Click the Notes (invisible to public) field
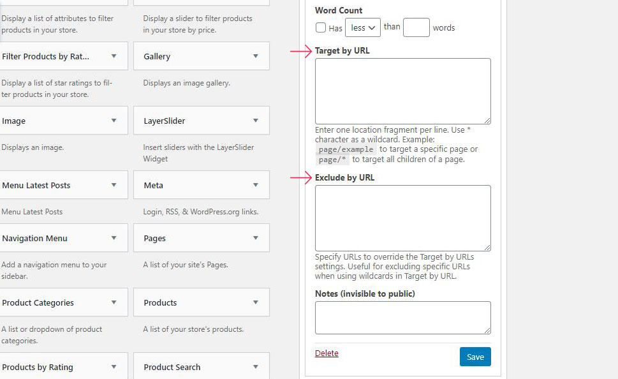The width and height of the screenshot is (618, 379). point(402,317)
